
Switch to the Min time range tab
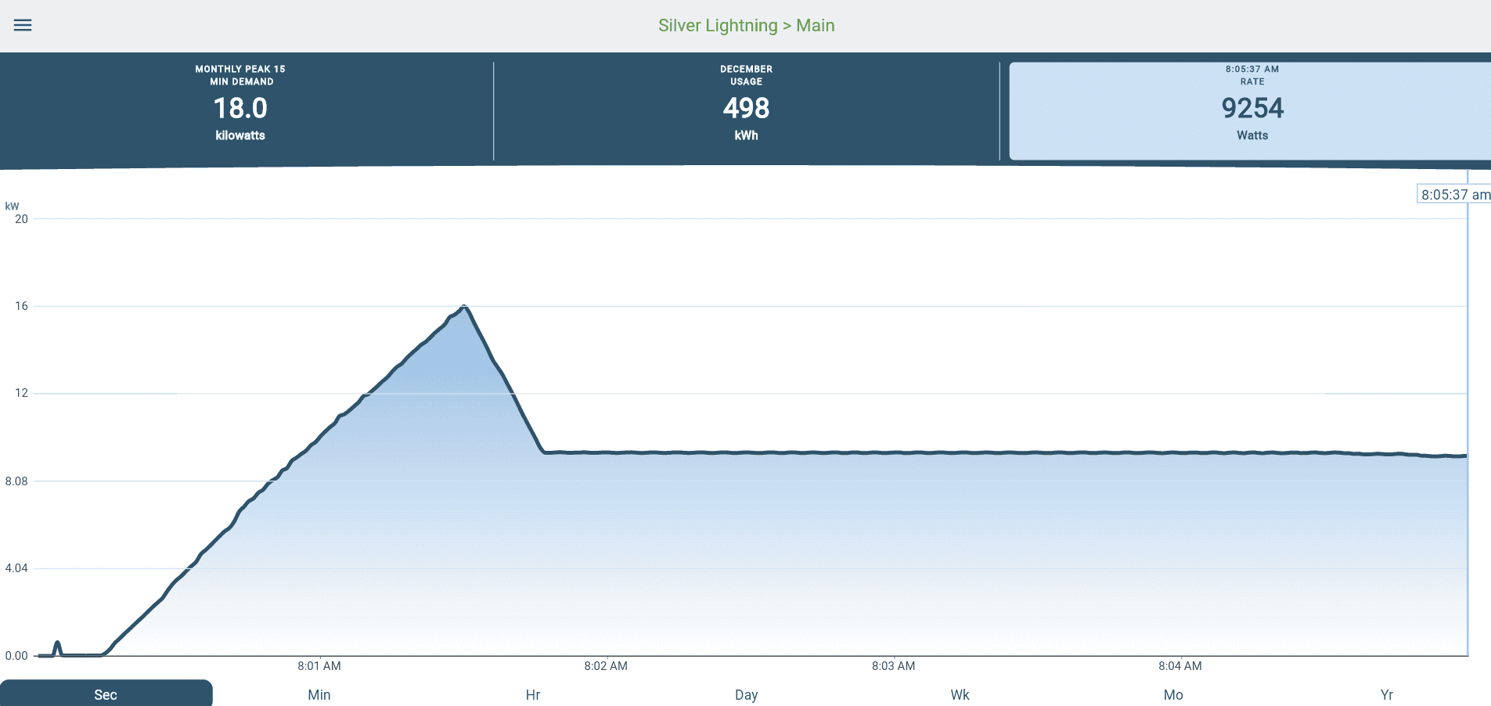[319, 694]
